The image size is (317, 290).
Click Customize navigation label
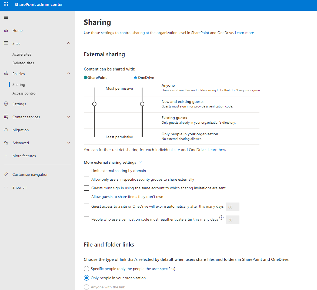(x=30, y=174)
